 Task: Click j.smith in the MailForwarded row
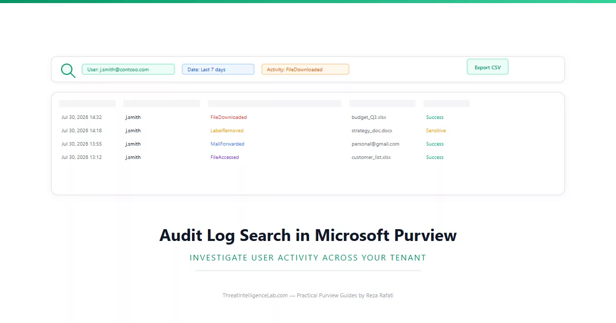pos(133,144)
